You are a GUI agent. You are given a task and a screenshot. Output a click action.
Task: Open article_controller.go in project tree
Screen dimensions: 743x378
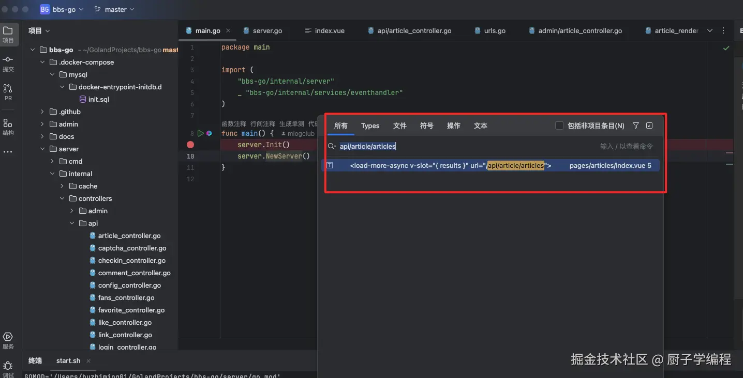tap(129, 235)
